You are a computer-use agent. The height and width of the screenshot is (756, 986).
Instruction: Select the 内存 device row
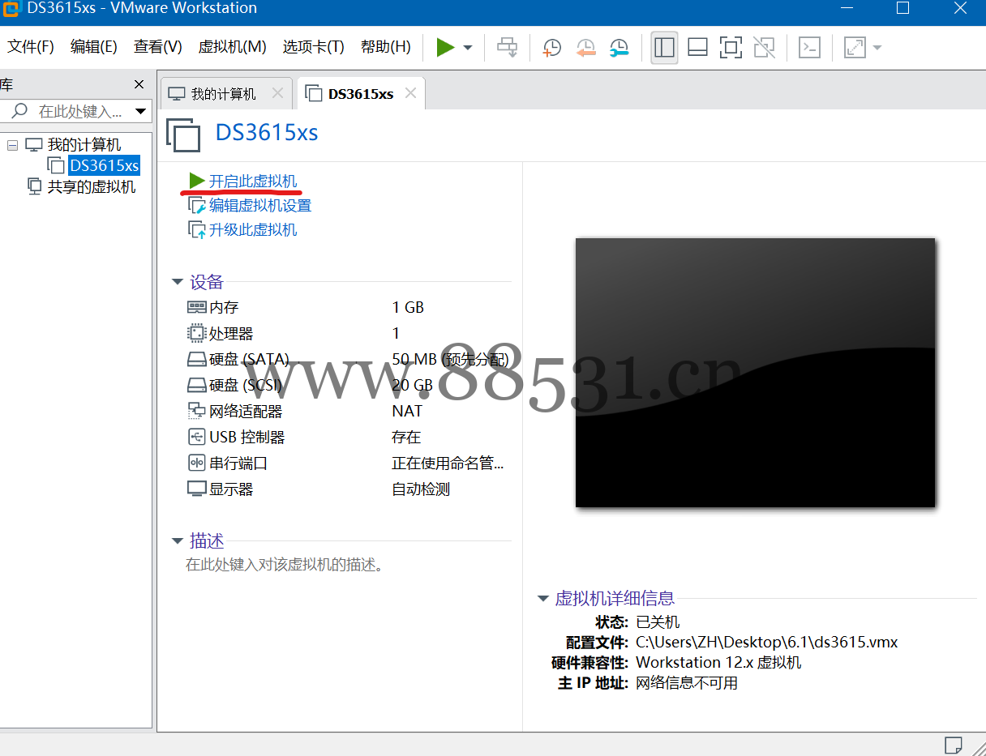(x=349, y=307)
